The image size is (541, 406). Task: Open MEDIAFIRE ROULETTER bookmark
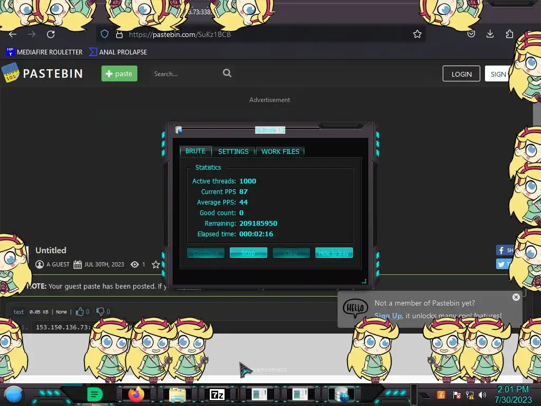(44, 52)
